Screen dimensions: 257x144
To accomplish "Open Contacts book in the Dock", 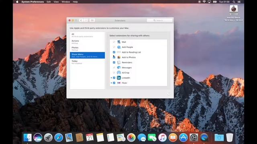I will tap(80, 137).
